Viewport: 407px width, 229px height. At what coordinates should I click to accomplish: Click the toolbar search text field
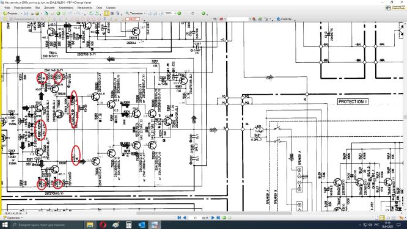tap(238, 19)
